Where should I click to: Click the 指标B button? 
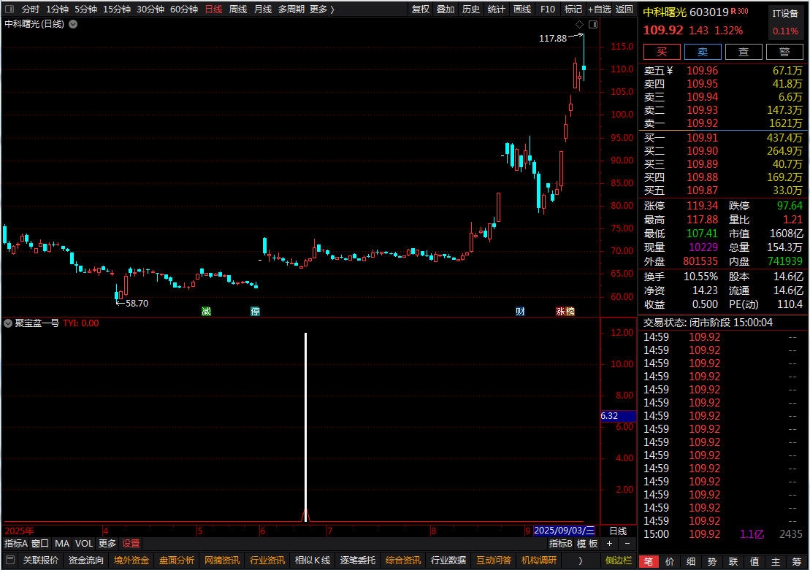tap(560, 544)
